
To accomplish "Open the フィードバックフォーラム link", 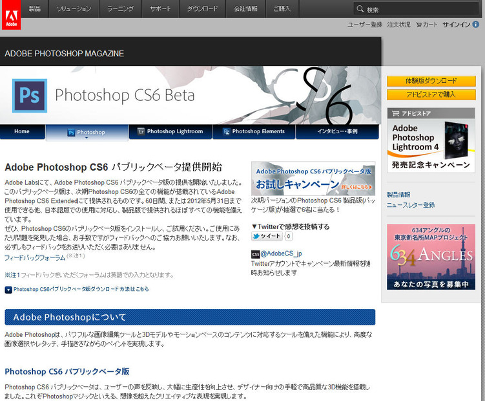I will click(35, 258).
